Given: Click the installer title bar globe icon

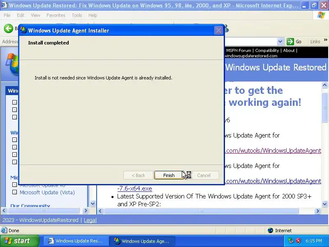Looking at the screenshot, I should tap(23, 30).
